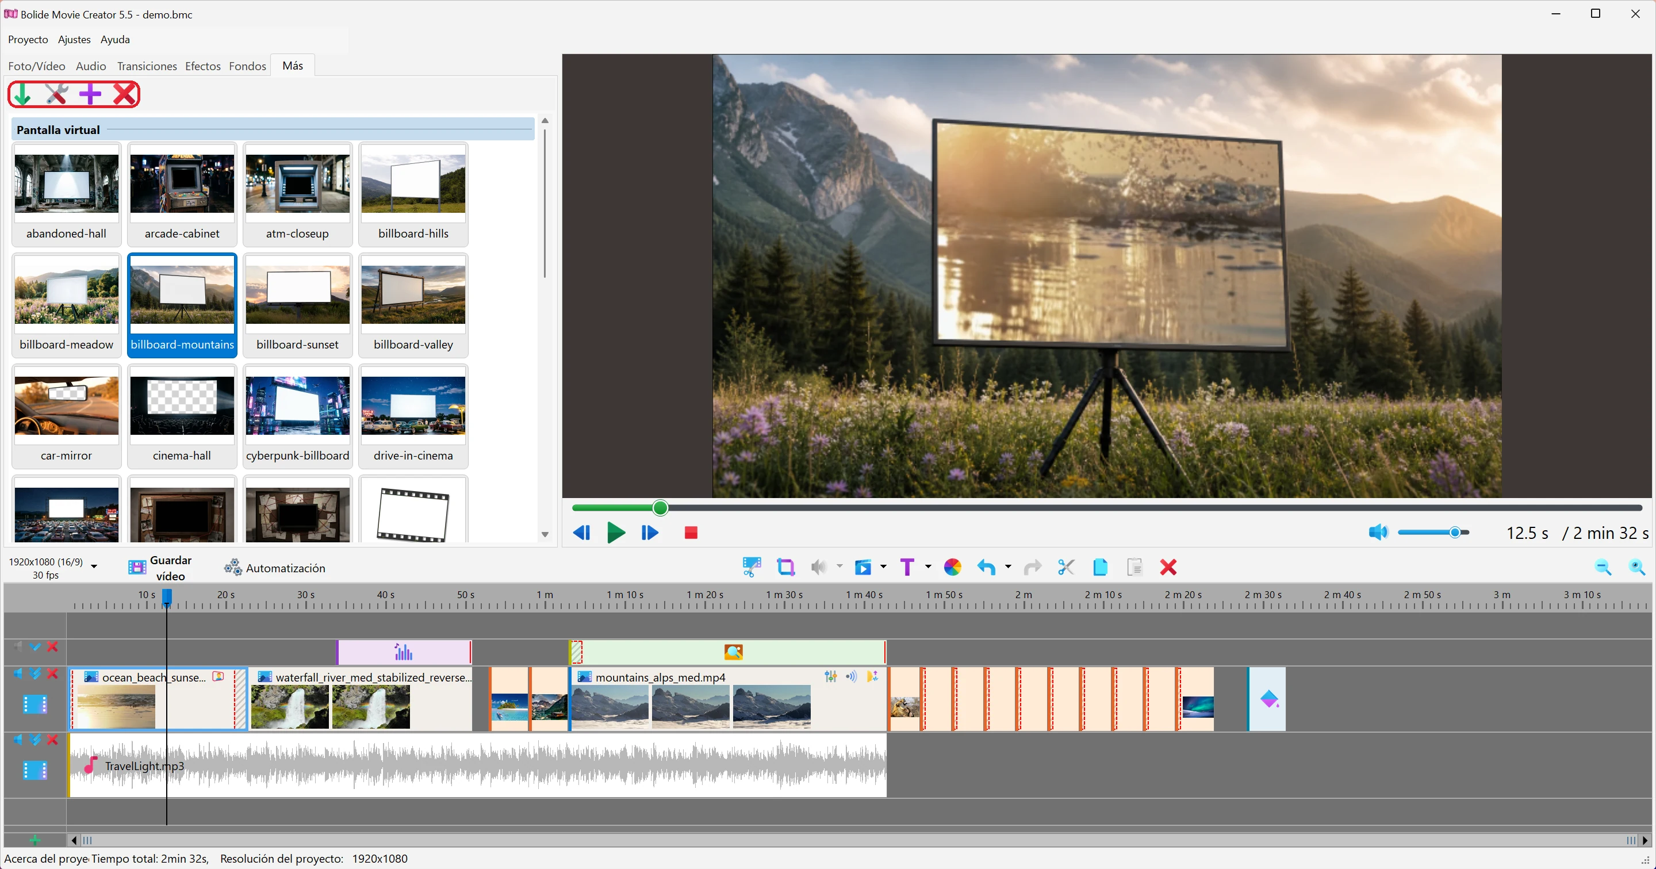Switch to the Audio tab

pos(91,66)
